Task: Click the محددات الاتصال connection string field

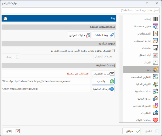Action: tap(57, 57)
